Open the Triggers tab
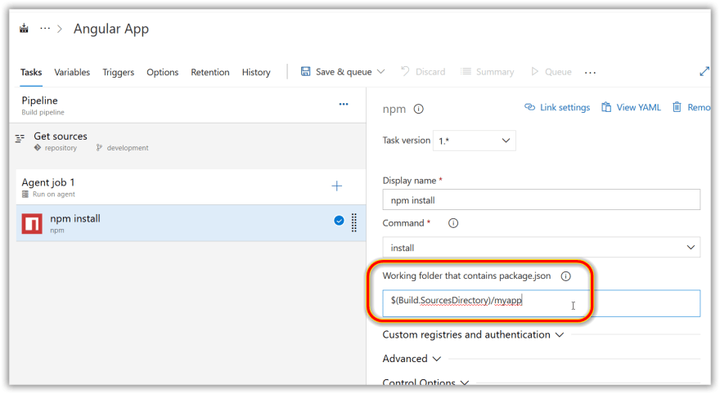The image size is (720, 394). (119, 72)
